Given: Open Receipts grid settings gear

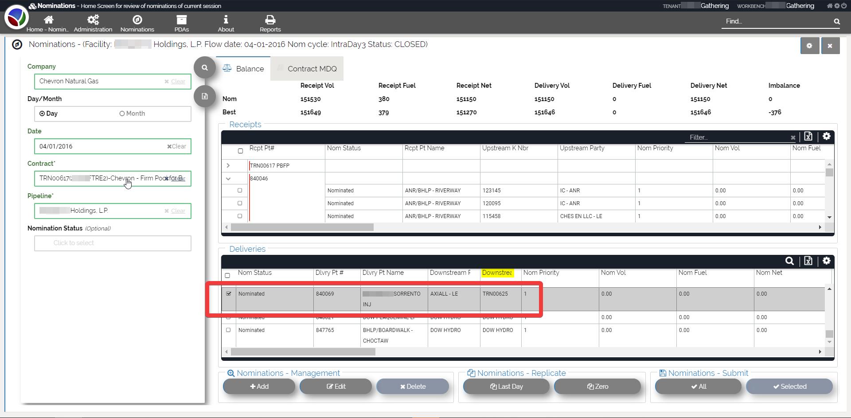Looking at the screenshot, I should click(826, 137).
